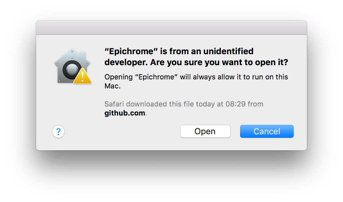Click the dialog's gray title bar
Image resolution: width=343 pixels, height=202 pixels.
[x=171, y=27]
